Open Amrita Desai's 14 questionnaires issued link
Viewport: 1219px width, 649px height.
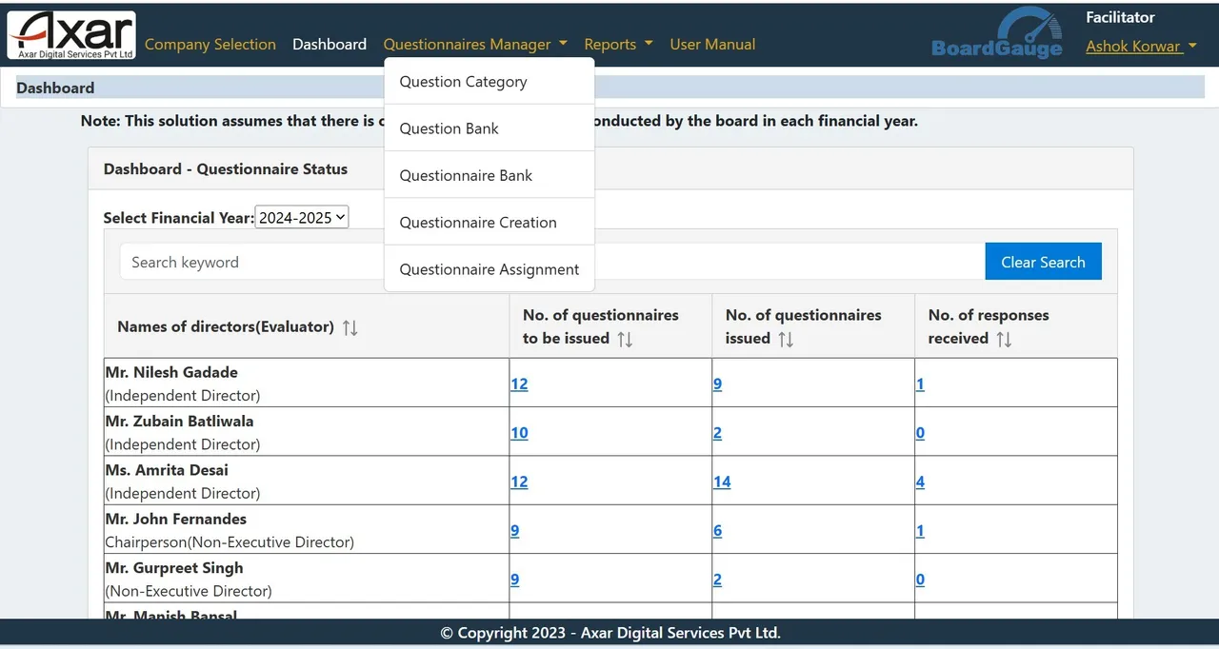[x=722, y=482]
